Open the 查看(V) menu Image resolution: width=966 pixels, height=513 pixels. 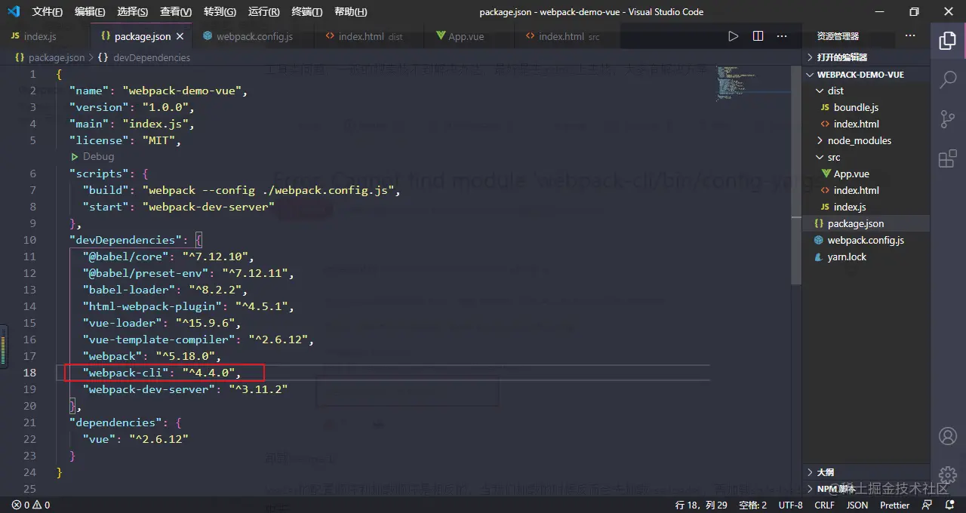(x=176, y=12)
